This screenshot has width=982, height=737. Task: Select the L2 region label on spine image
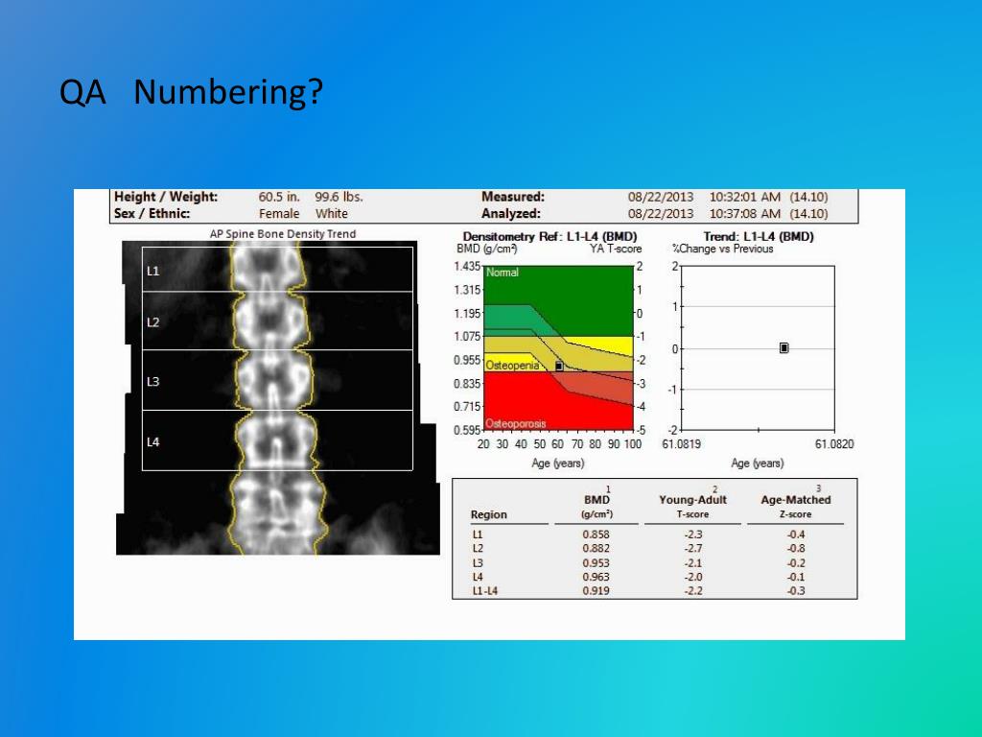(x=152, y=322)
